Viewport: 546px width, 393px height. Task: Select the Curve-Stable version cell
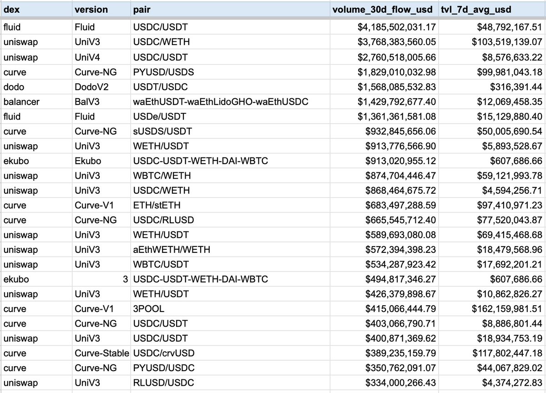(x=101, y=353)
